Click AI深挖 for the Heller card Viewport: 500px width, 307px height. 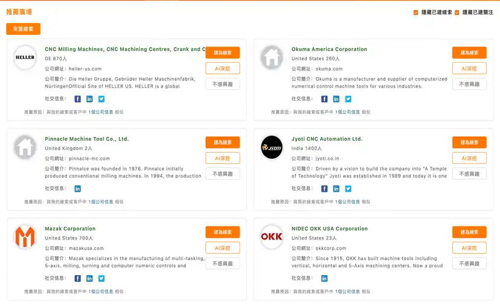pyautogui.click(x=223, y=69)
